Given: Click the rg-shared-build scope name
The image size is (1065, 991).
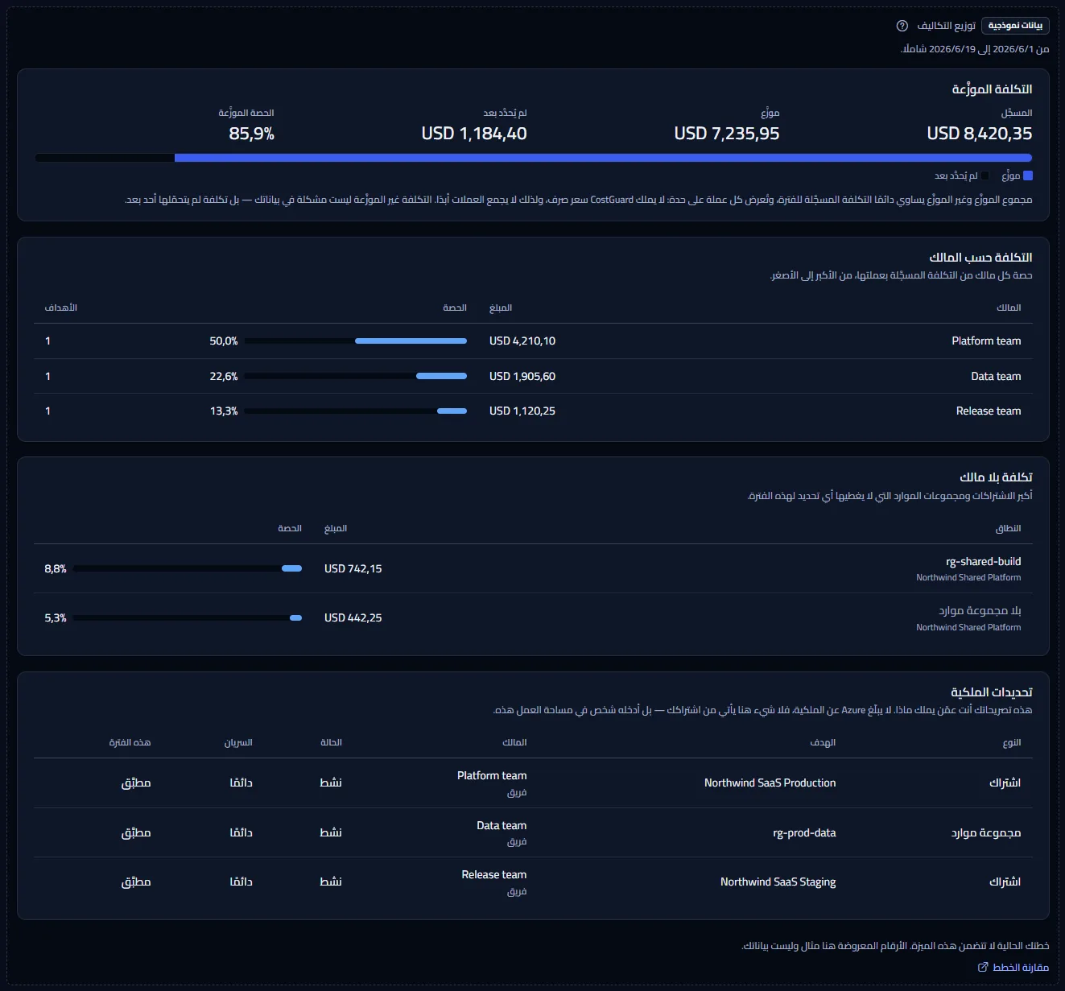Looking at the screenshot, I should click(x=983, y=562).
